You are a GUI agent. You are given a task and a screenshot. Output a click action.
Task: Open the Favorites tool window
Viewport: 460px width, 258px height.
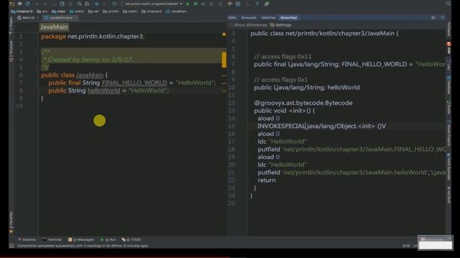(11, 222)
